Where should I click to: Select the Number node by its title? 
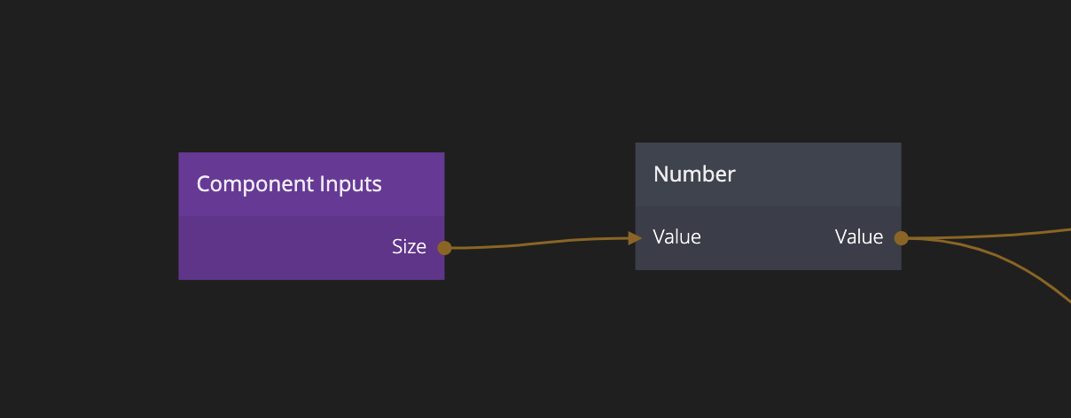pyautogui.click(x=694, y=174)
